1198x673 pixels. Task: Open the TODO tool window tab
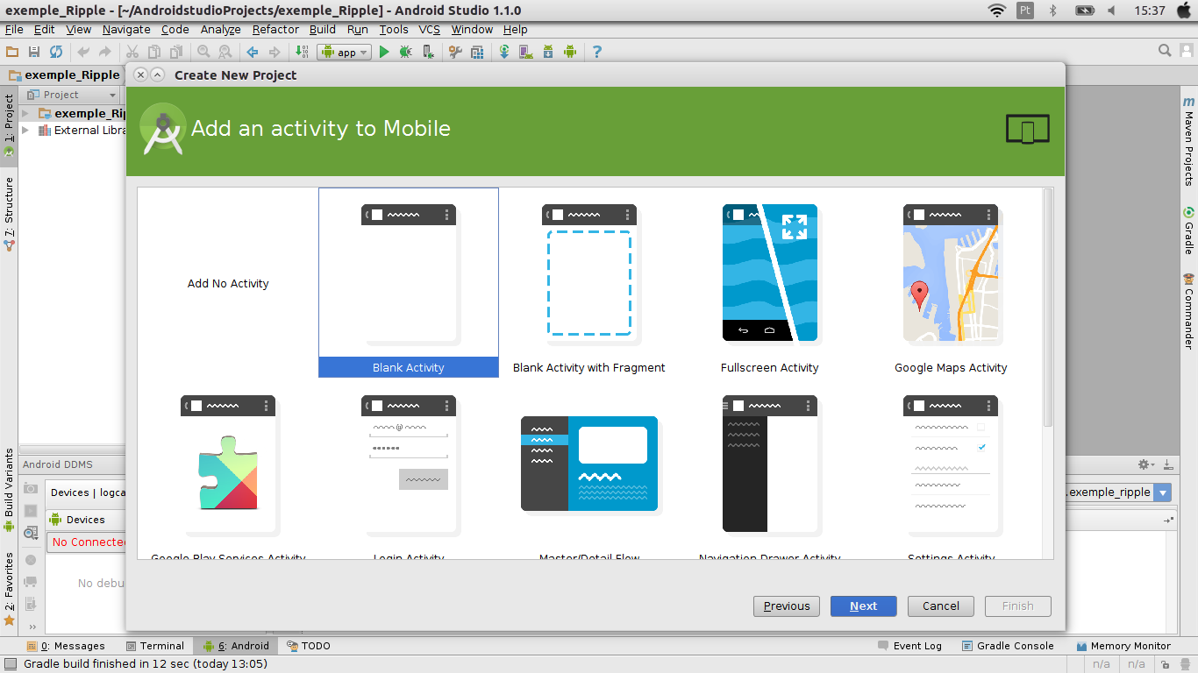pos(310,646)
